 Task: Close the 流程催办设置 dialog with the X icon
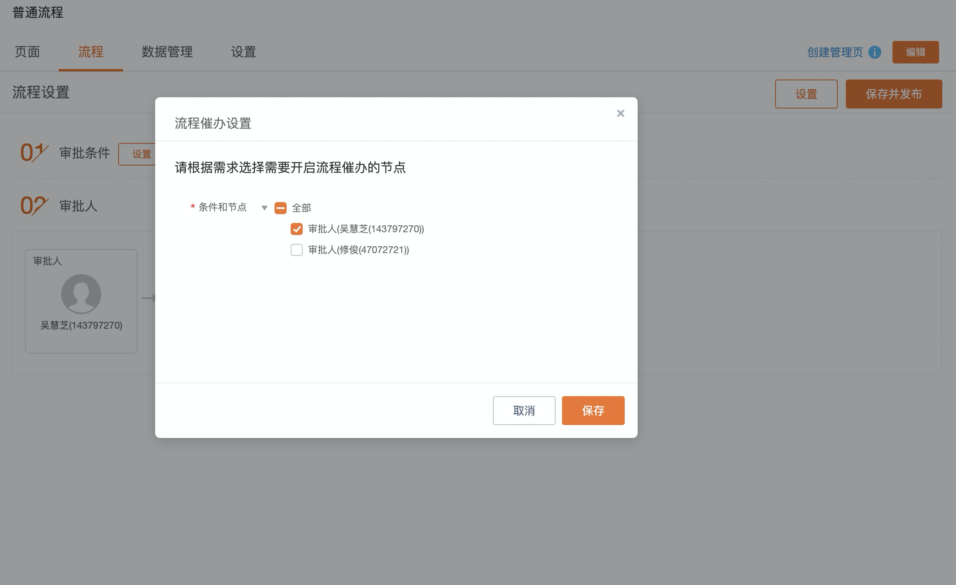620,114
